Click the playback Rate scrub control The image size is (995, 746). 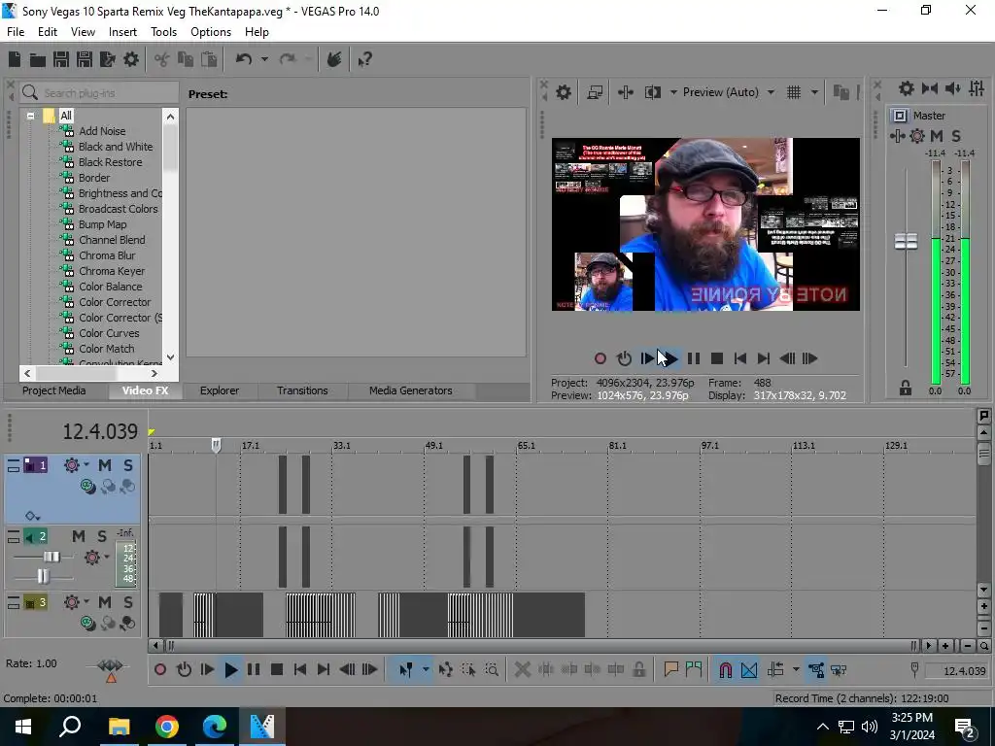pos(111,668)
